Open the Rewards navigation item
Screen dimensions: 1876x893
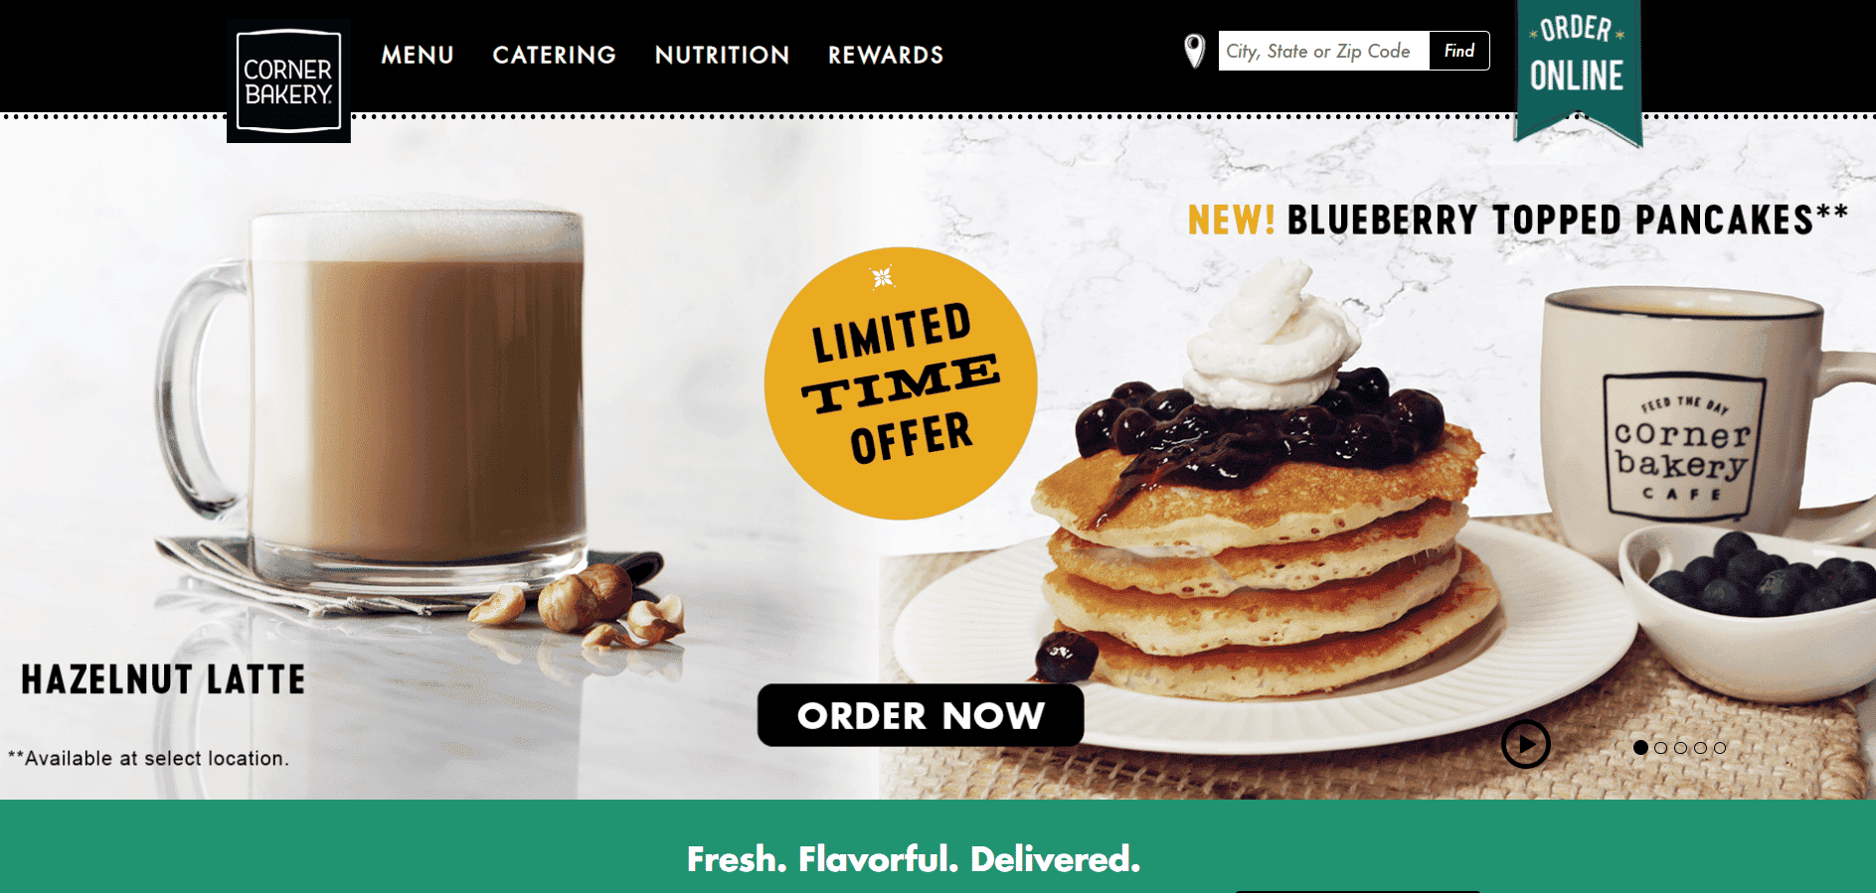(886, 56)
